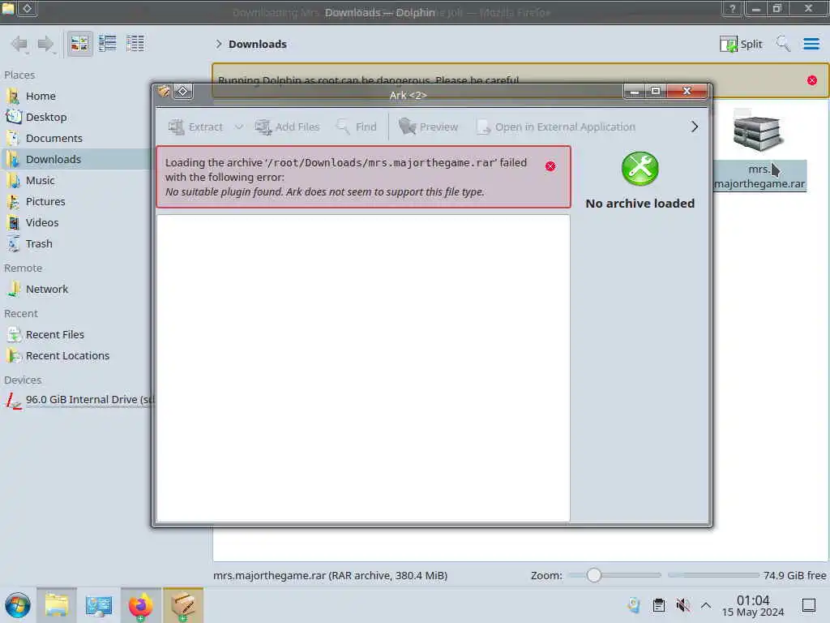Image resolution: width=830 pixels, height=623 pixels.
Task: Open the Ark window menu icon in the title bar
Action: coord(164,92)
